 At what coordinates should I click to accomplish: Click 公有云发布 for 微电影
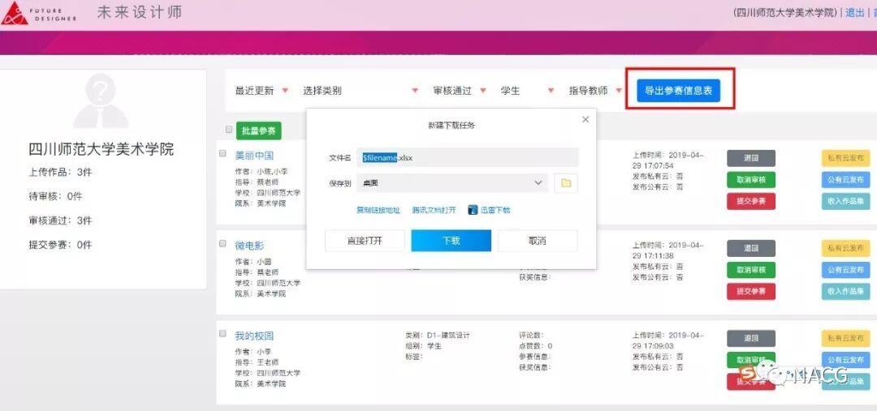[845, 270]
